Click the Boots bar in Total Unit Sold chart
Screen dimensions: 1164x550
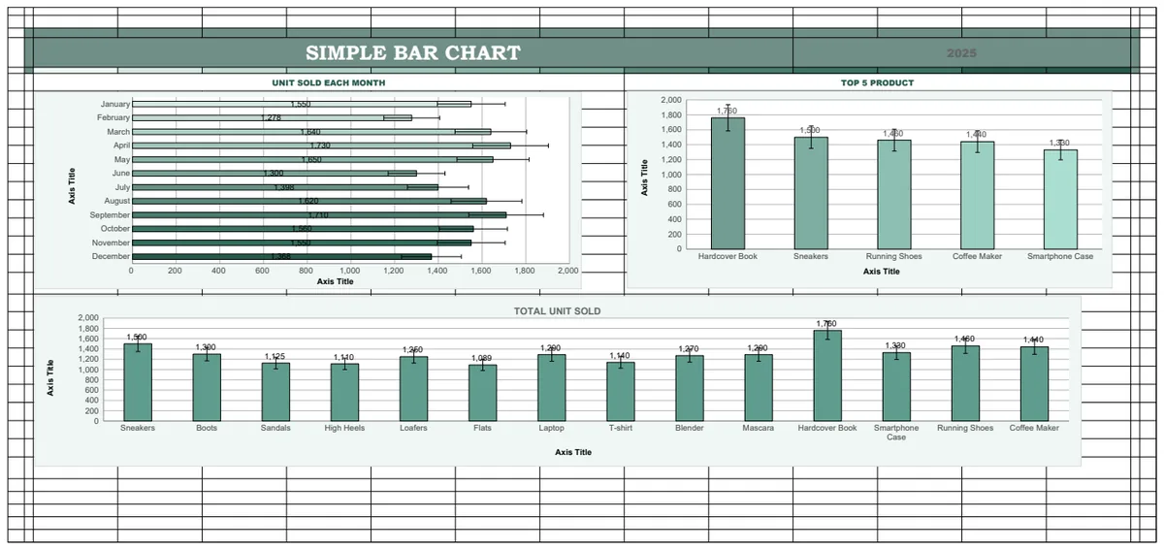[207, 388]
